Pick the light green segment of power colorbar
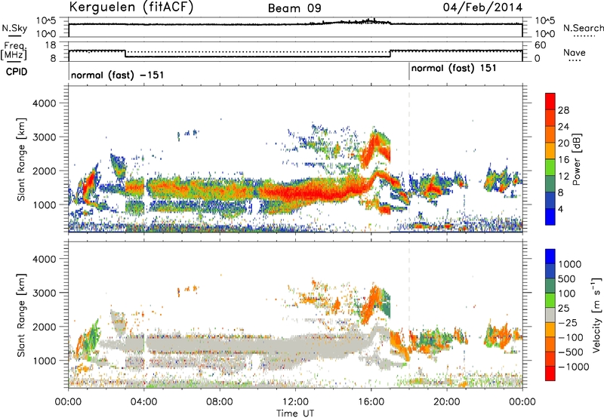Image resolution: width=604 pixels, height=418 pixels. [x=550, y=168]
